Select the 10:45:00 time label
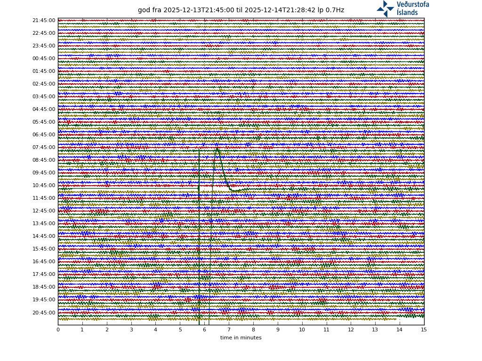This screenshot has height=361, width=482. [44, 186]
